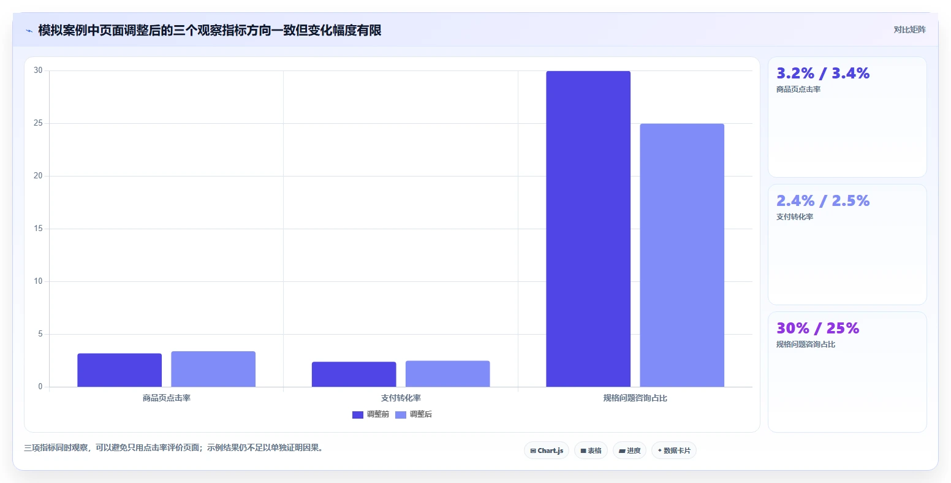Click the y-axis value 15

point(39,229)
